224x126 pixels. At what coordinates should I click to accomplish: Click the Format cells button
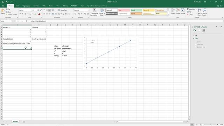[183, 12]
